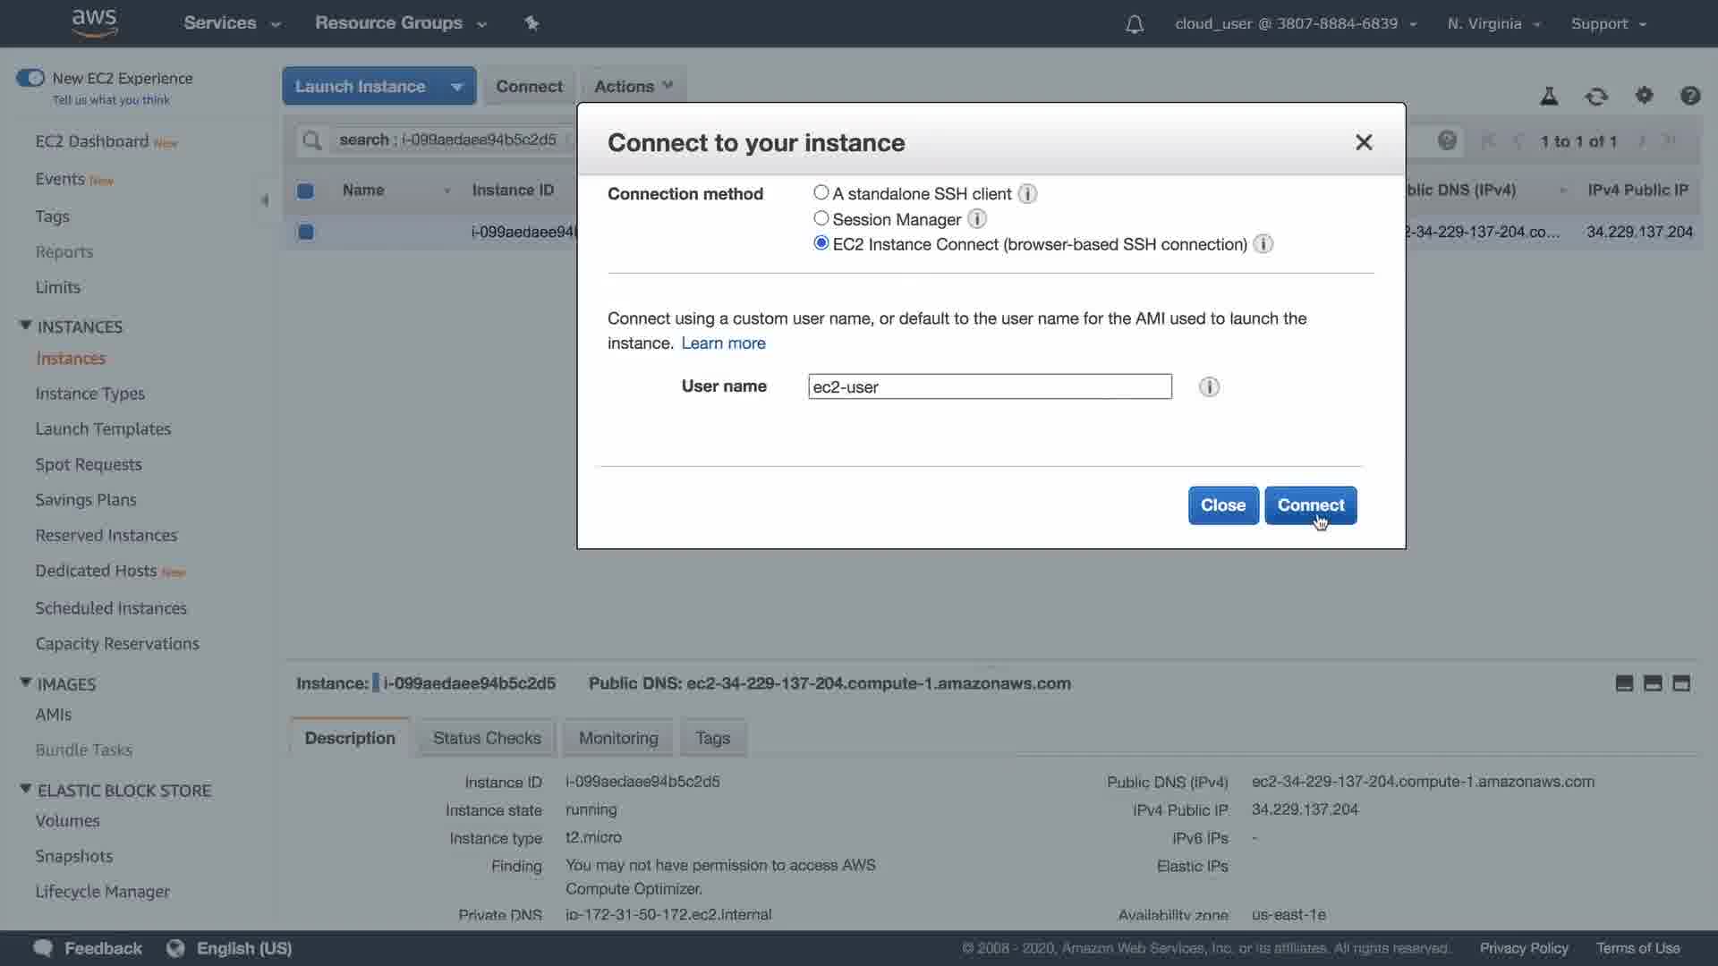The height and width of the screenshot is (966, 1718).
Task: Open the Learn more link
Action: (x=723, y=343)
